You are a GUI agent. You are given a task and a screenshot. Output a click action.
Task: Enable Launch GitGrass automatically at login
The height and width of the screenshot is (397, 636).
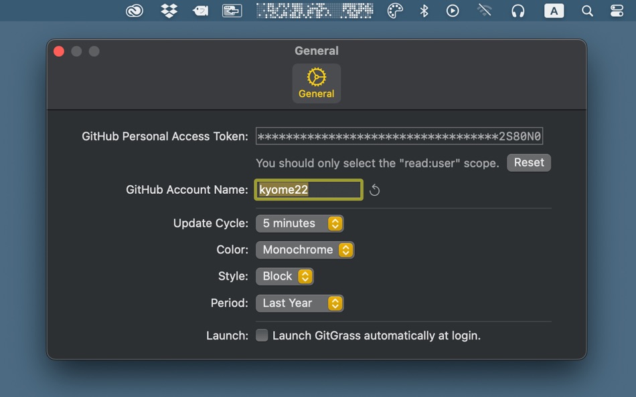click(262, 336)
